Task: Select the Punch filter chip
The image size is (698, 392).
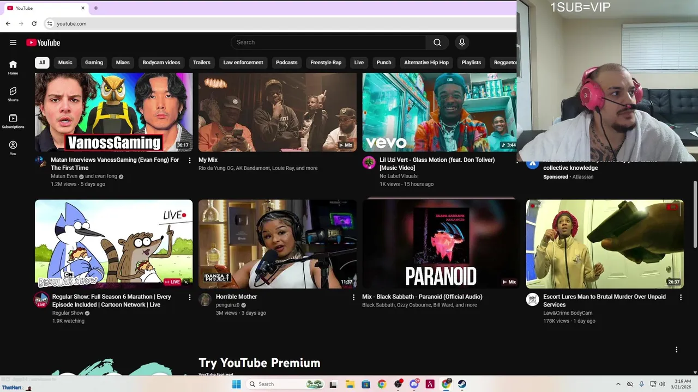Action: [x=384, y=63]
